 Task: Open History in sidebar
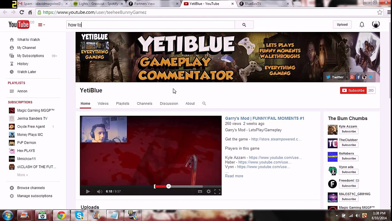[23, 64]
